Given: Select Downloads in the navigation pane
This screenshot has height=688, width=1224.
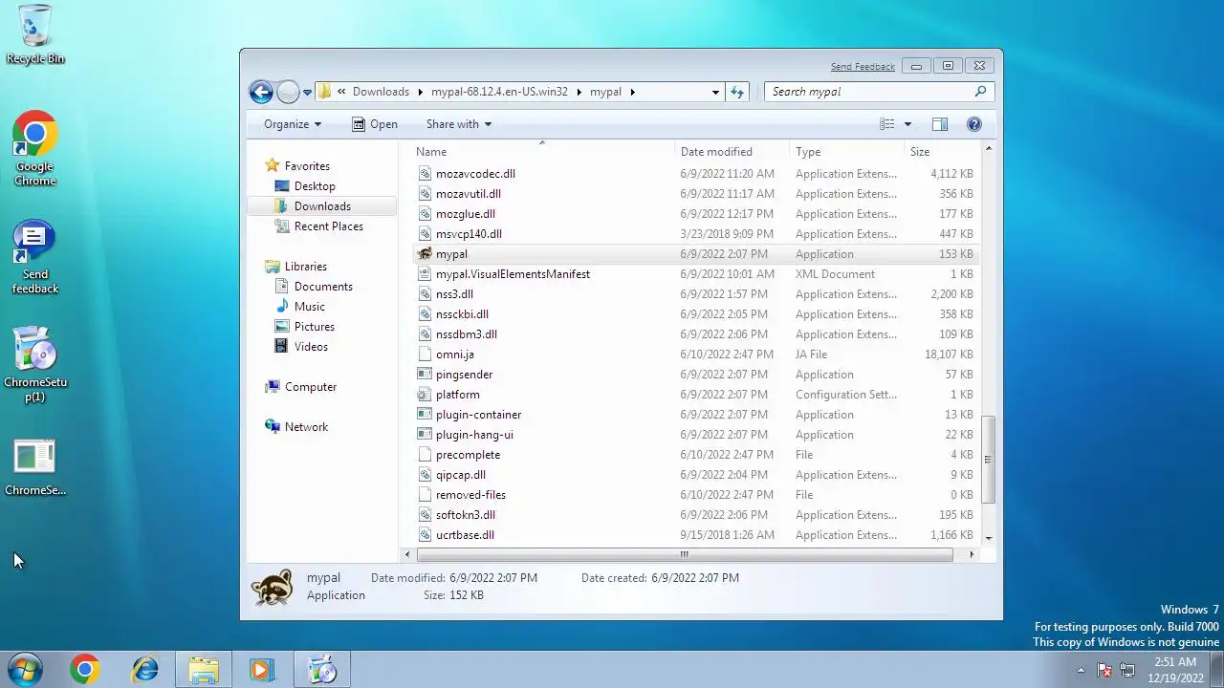Looking at the screenshot, I should coord(322,206).
